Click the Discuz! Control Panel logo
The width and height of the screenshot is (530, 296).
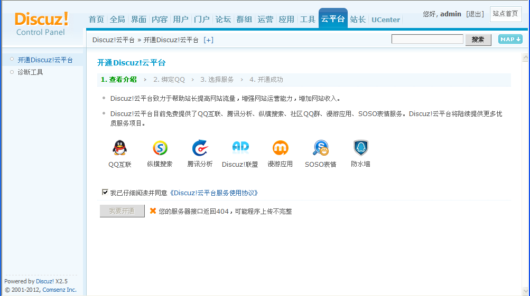pyautogui.click(x=41, y=24)
